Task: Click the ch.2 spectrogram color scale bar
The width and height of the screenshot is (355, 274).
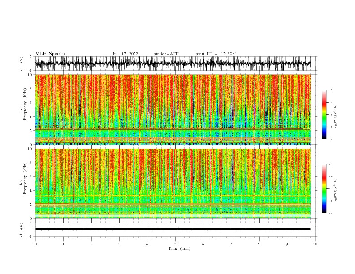Action: [324, 188]
